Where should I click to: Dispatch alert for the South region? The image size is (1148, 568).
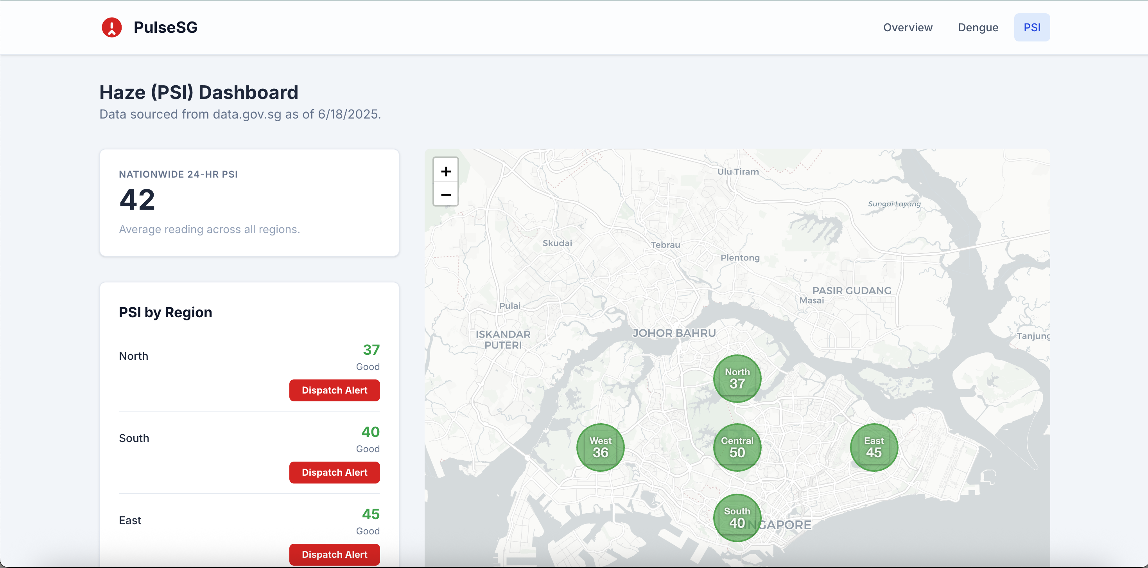coord(334,472)
